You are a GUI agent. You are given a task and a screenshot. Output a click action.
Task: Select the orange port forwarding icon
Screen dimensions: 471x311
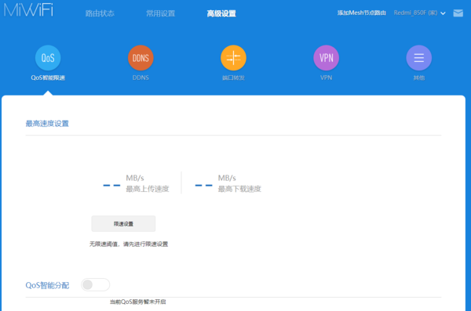coord(233,58)
